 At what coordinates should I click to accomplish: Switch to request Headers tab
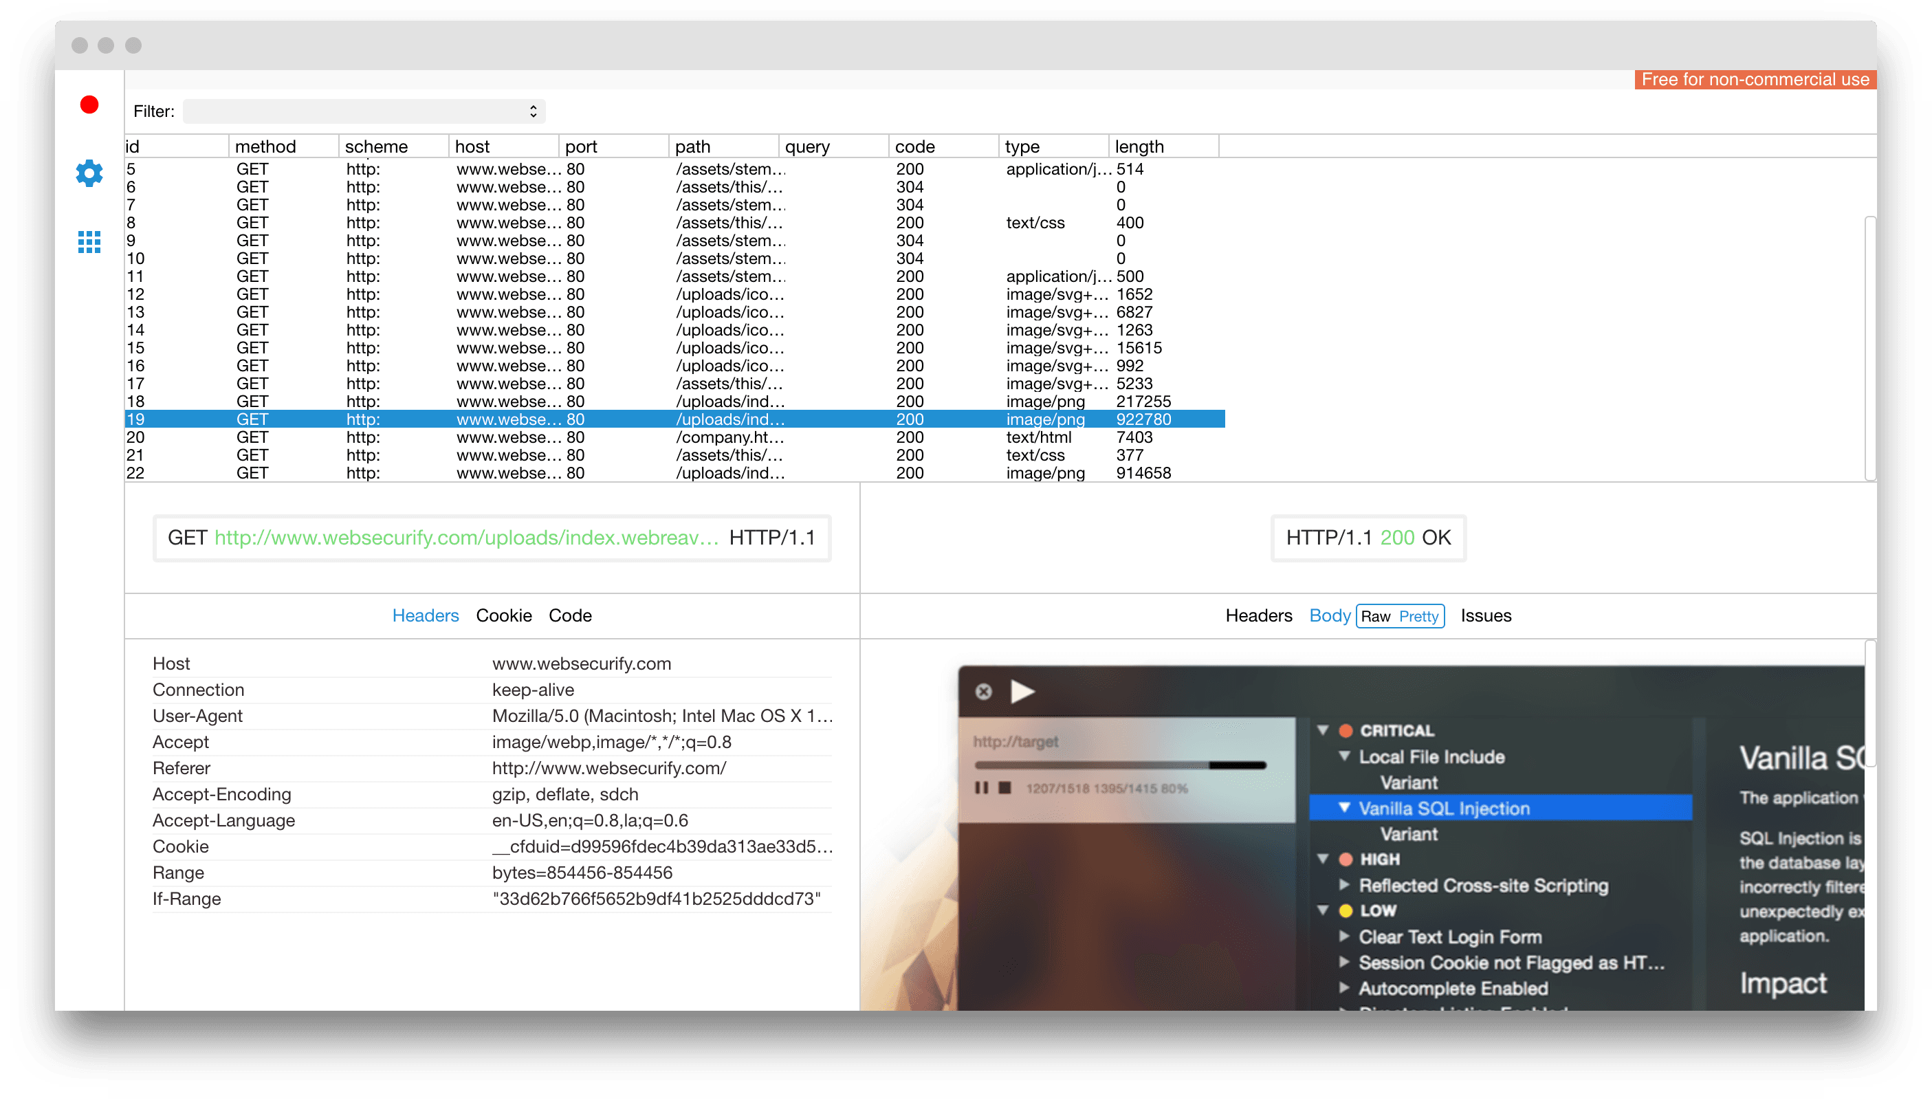425,616
